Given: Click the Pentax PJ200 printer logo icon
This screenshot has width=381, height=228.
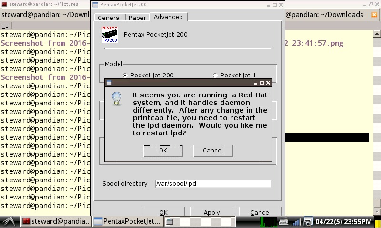Looking at the screenshot, I should coord(110,34).
